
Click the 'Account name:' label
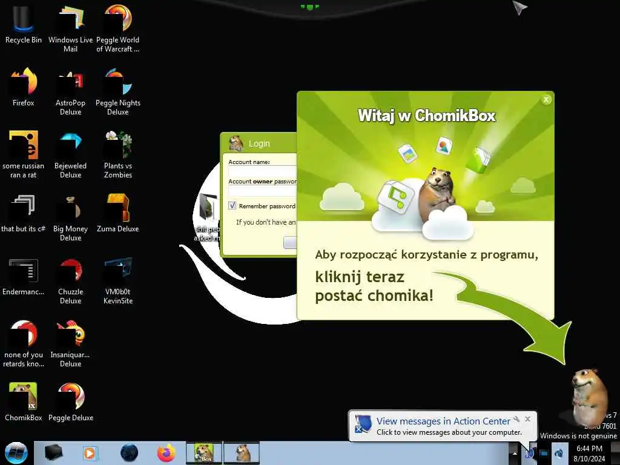coord(249,162)
